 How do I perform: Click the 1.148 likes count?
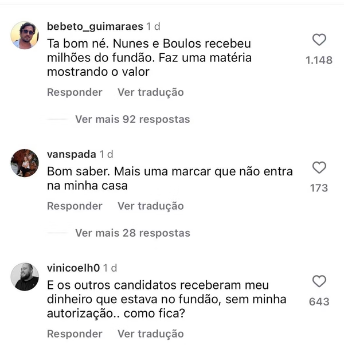319,60
